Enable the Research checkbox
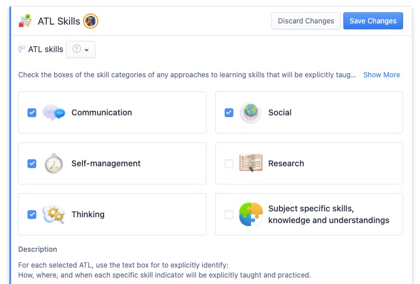The width and height of the screenshot is (420, 284). click(229, 163)
